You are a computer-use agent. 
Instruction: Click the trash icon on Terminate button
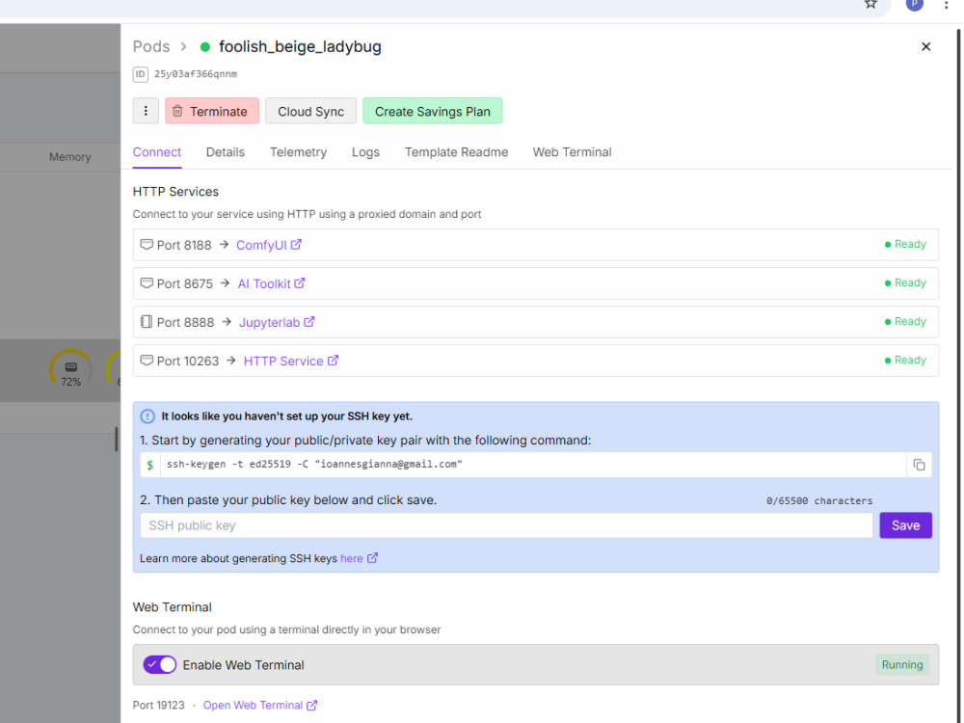tap(177, 111)
